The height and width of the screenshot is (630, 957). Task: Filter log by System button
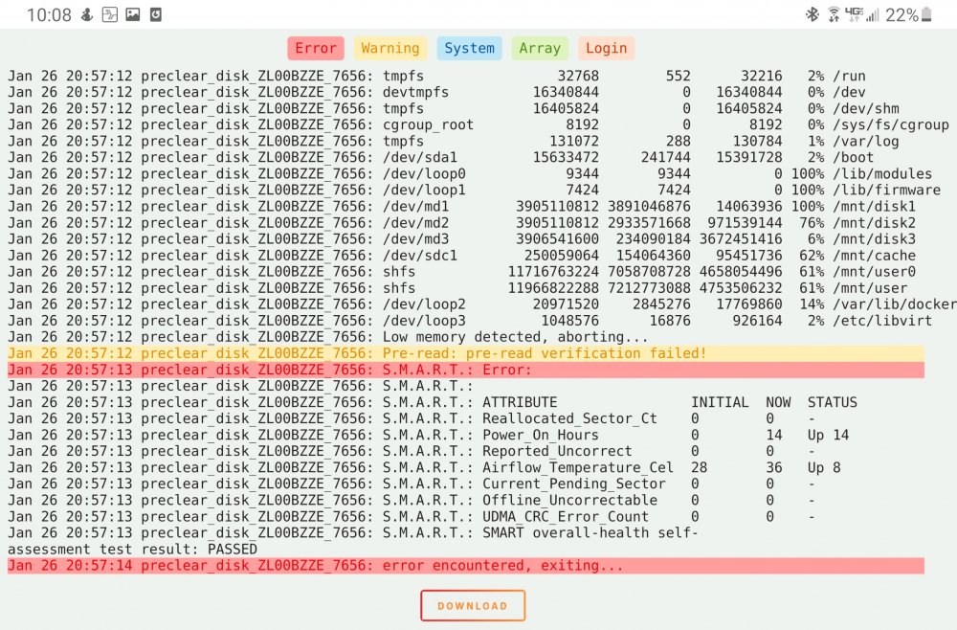(469, 48)
